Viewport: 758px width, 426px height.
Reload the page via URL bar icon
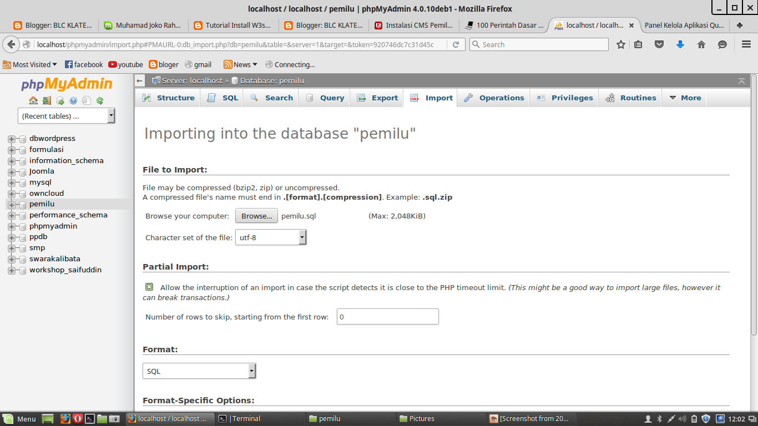coord(456,44)
